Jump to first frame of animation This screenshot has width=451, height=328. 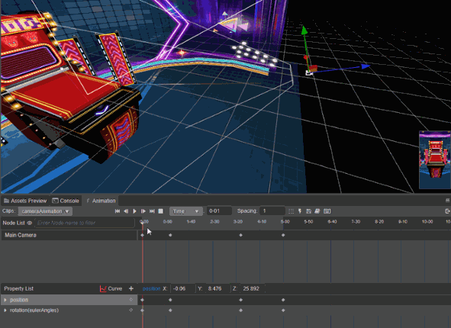(118, 211)
